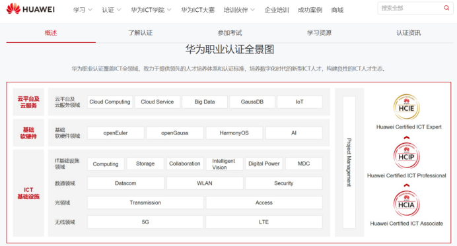Switch to the 学习资源 tab
This screenshot has width=457, height=246.
pyautogui.click(x=319, y=33)
